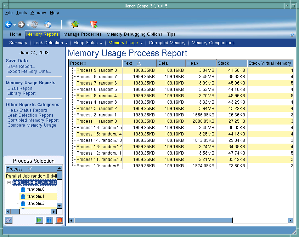Open the Heap Status dropdown
The image size is (299, 237).
pos(88,43)
